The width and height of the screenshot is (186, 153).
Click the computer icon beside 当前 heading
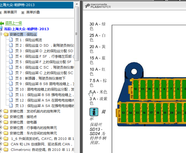pos(1,29)
